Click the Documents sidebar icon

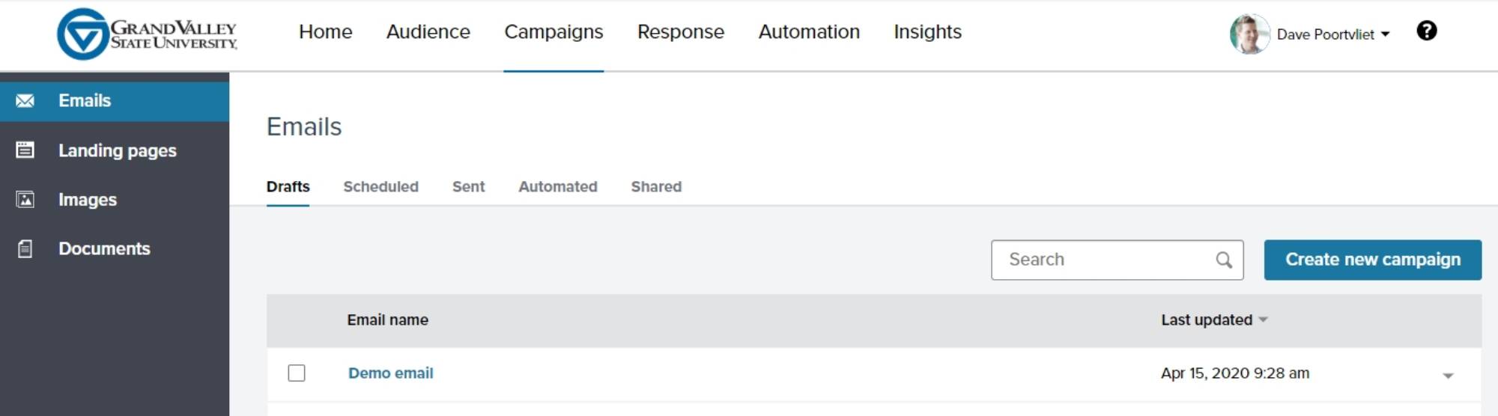coord(25,249)
